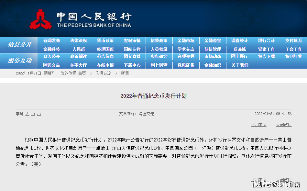The image size is (307, 191).
Task: Click 沟通交流 in the breadcrumb path
Action: coord(103,73)
